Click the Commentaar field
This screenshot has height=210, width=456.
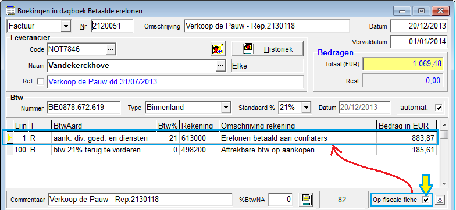coord(140,200)
